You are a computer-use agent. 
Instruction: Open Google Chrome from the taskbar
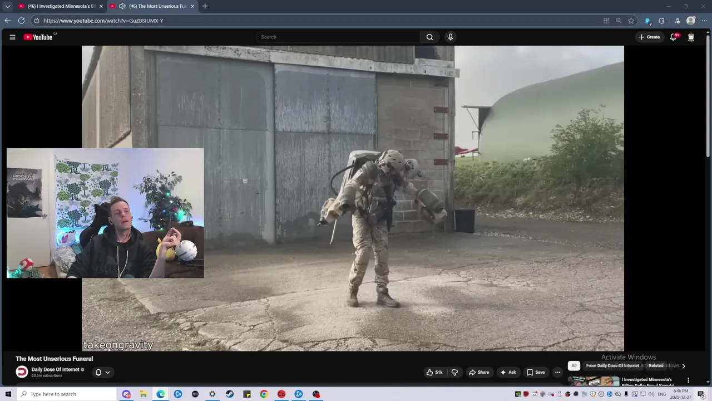point(264,394)
